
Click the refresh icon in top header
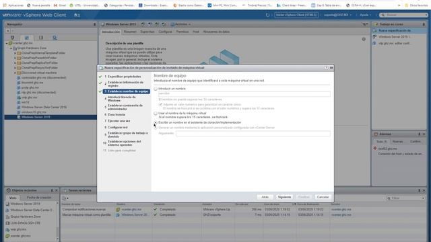tap(267, 15)
